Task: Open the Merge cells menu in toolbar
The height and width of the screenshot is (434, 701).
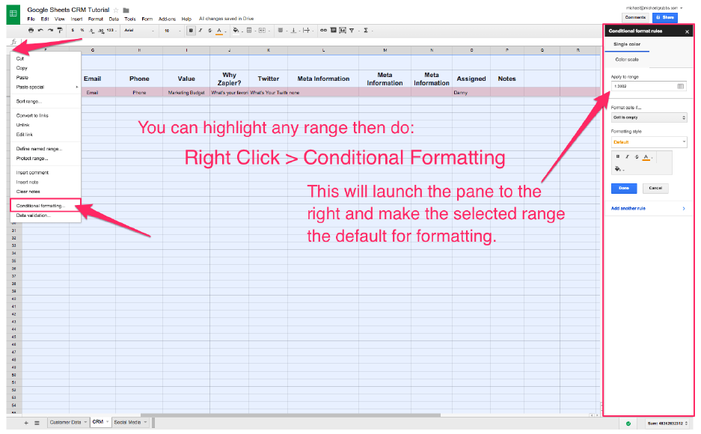Action: click(x=263, y=31)
